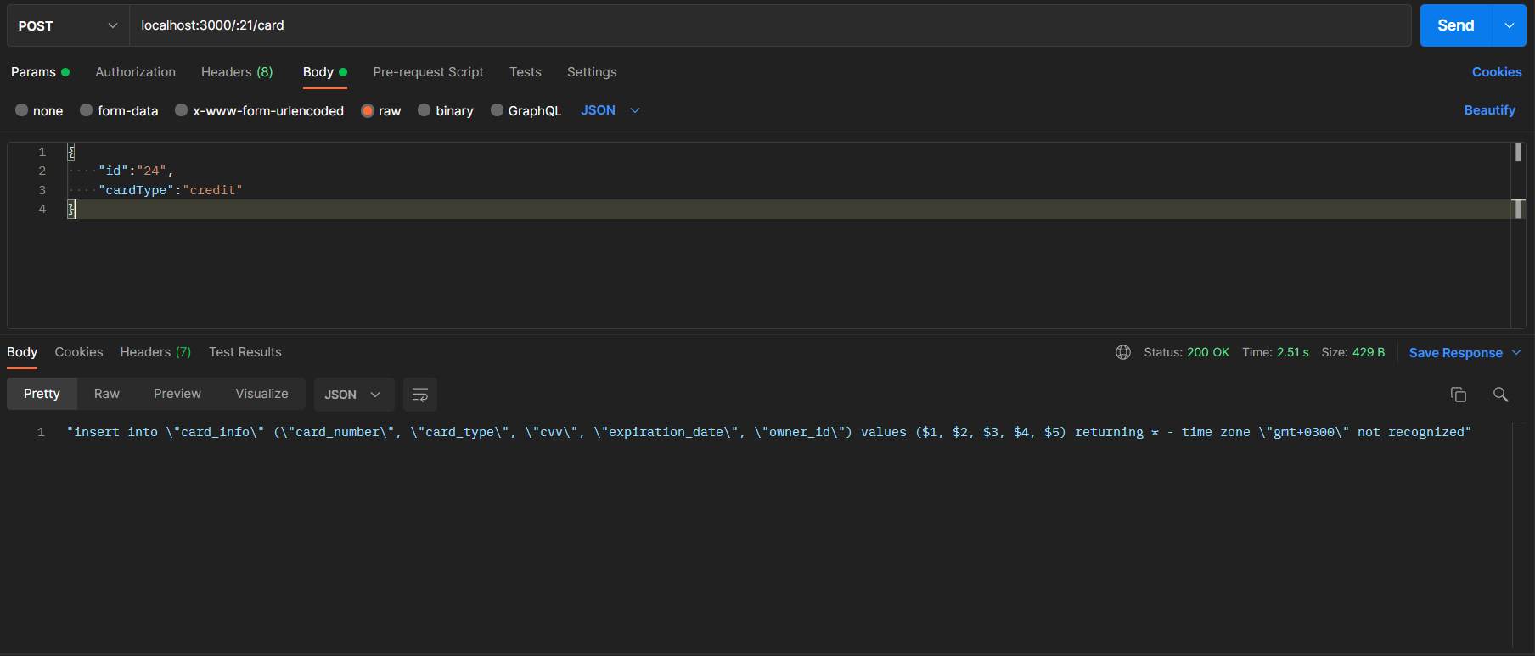
Task: Select the Pretty response view
Action: 42,394
